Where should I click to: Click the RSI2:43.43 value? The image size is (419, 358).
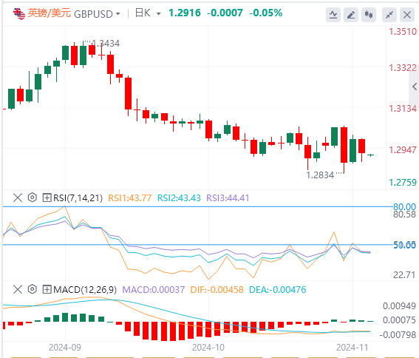179,198
